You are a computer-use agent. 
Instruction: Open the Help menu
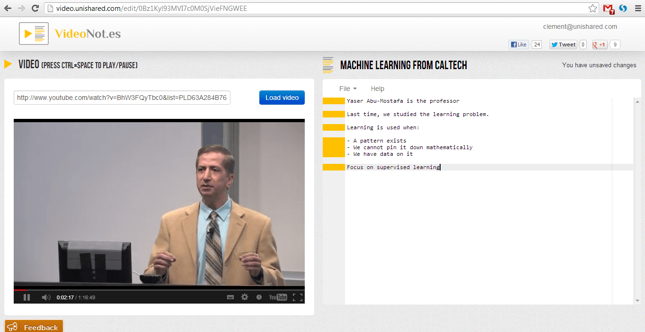pos(377,89)
